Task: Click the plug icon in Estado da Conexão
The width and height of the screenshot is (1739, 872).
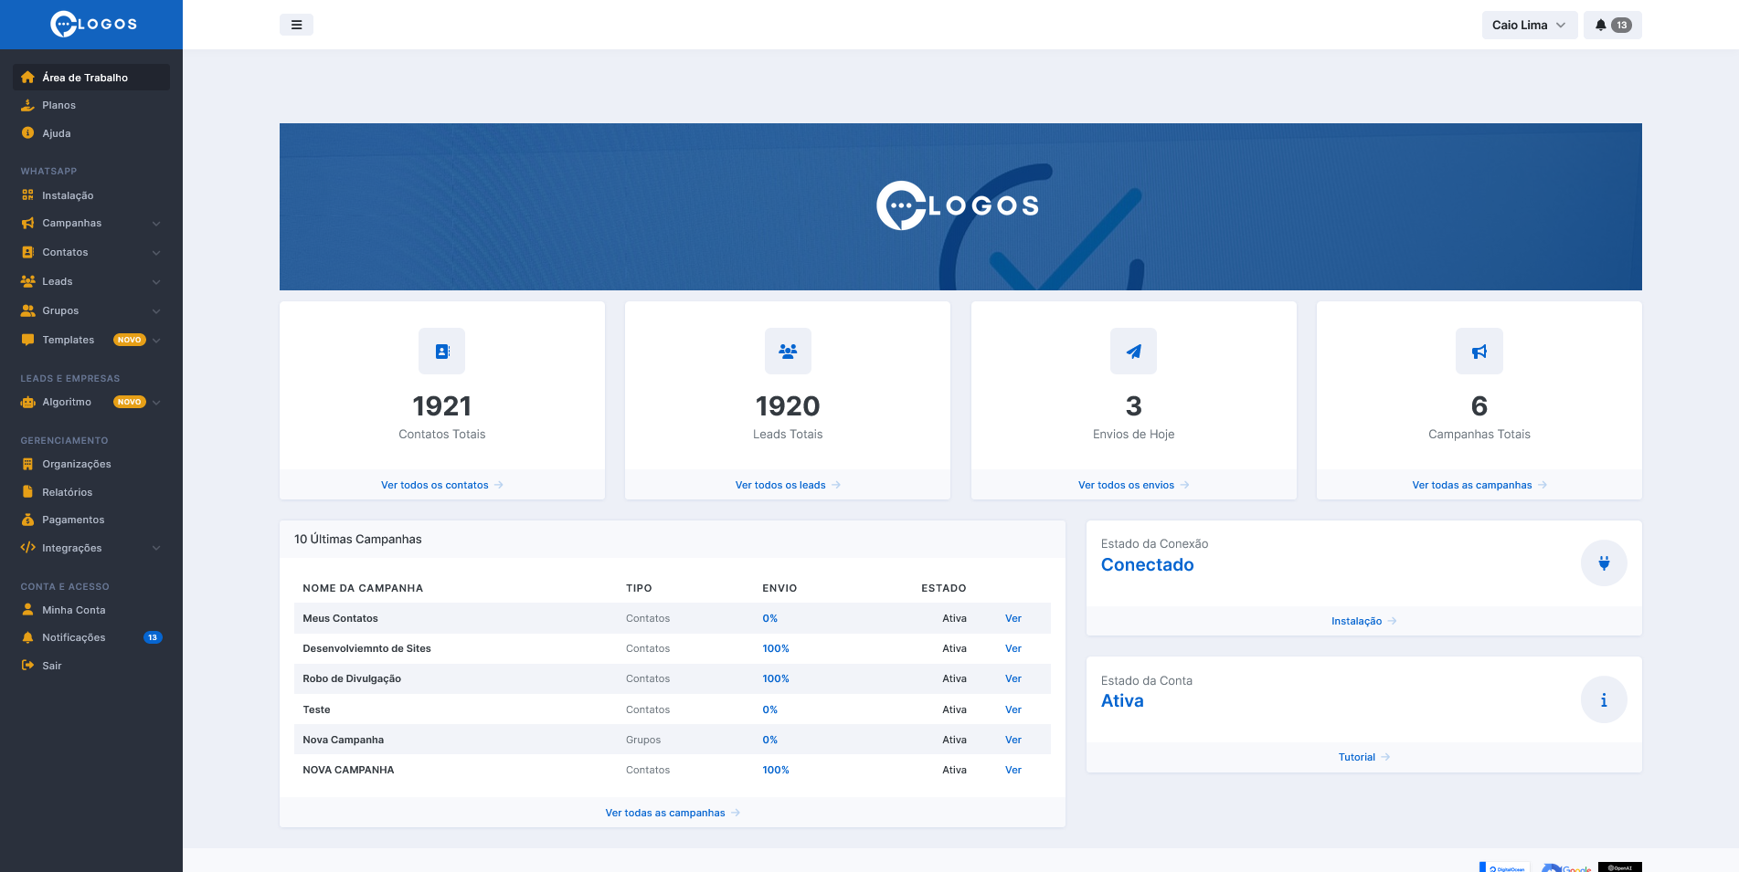Action: pyautogui.click(x=1604, y=563)
